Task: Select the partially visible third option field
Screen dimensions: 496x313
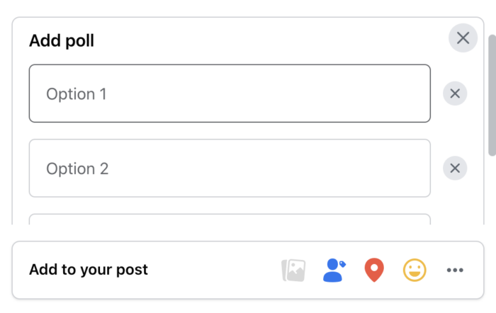Action: coord(230,219)
